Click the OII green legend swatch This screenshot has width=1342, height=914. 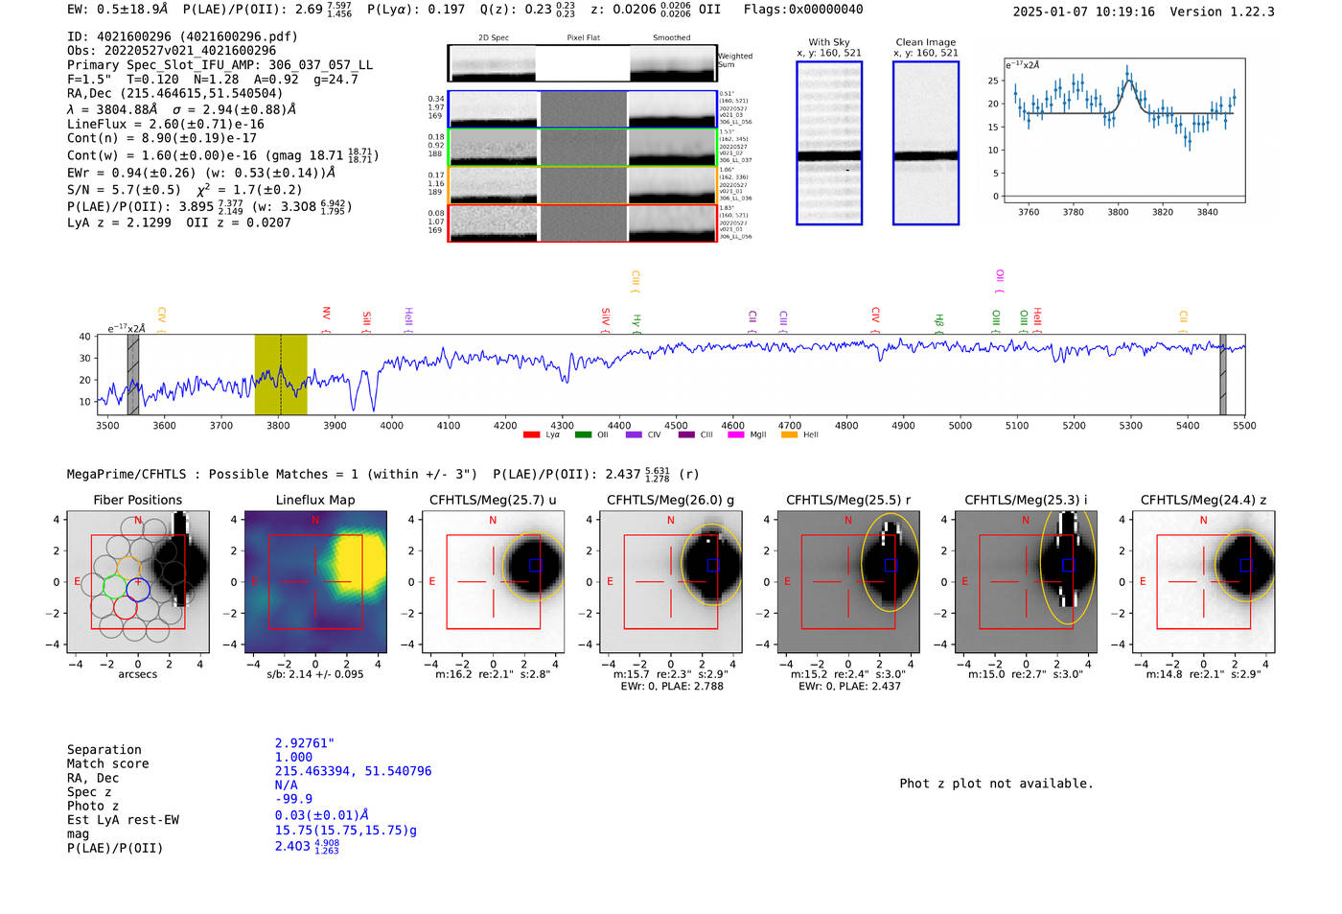coord(583,434)
